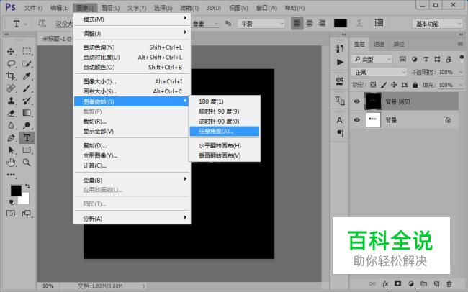The image size is (468, 292).
Task: Select the Dodge tool
Action: point(27,125)
